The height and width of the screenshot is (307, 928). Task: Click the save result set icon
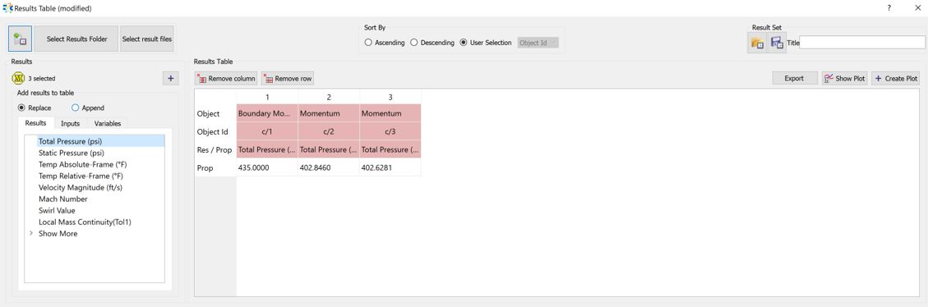click(x=777, y=43)
